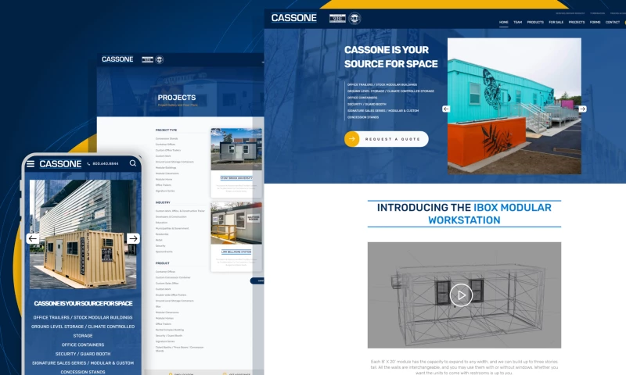This screenshot has height=375, width=626.
Task: Click 'Signature Sales Series / Modular & Custom' on mobile
Action: pos(83,363)
